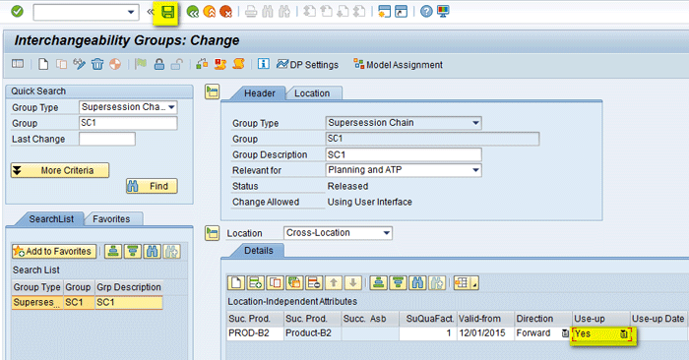The width and height of the screenshot is (689, 360).
Task: Click the orange Exit icon
Action: [x=209, y=12]
